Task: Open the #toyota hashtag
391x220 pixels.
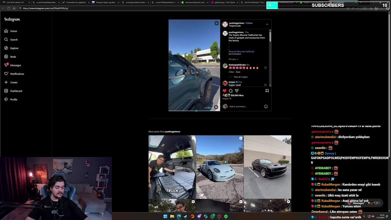Action: click(232, 51)
